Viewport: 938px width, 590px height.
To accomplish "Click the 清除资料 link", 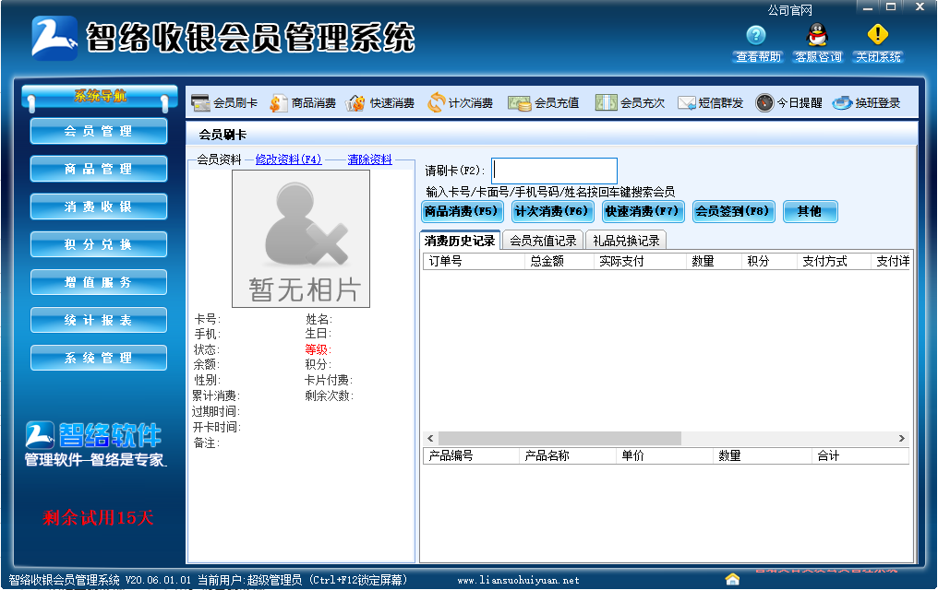I will point(369,159).
